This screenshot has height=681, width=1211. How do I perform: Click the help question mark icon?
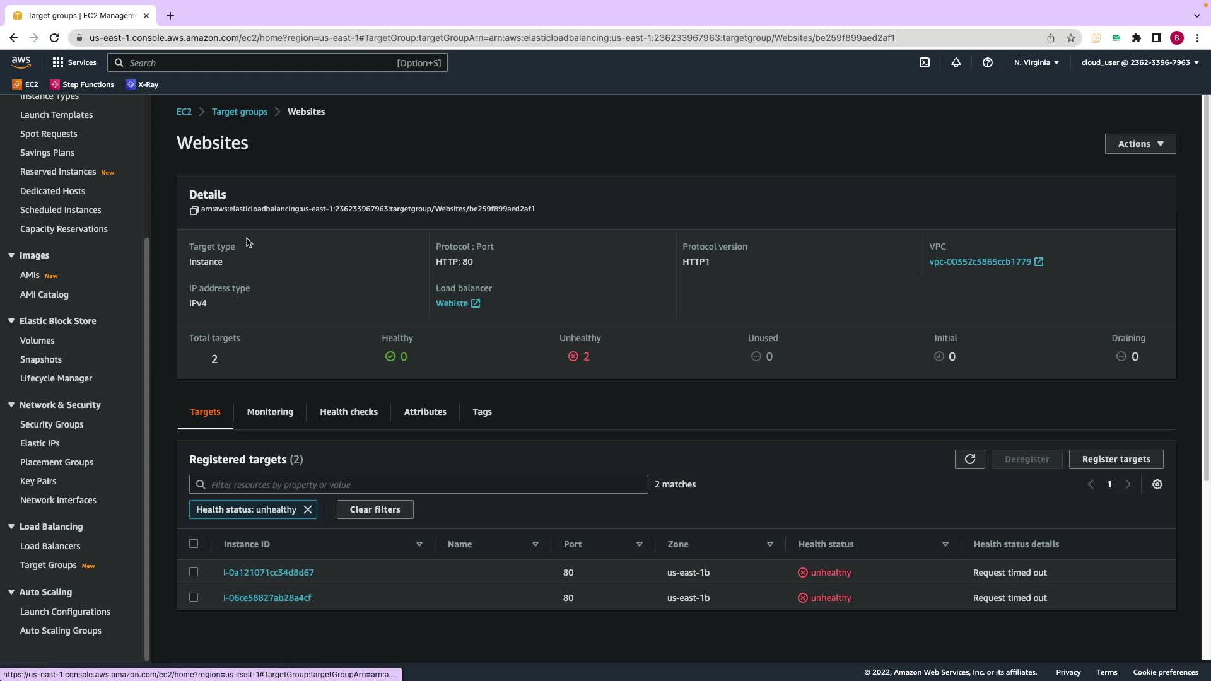click(987, 62)
